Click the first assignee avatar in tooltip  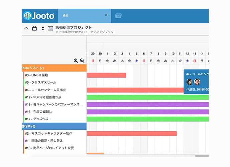point(189,82)
